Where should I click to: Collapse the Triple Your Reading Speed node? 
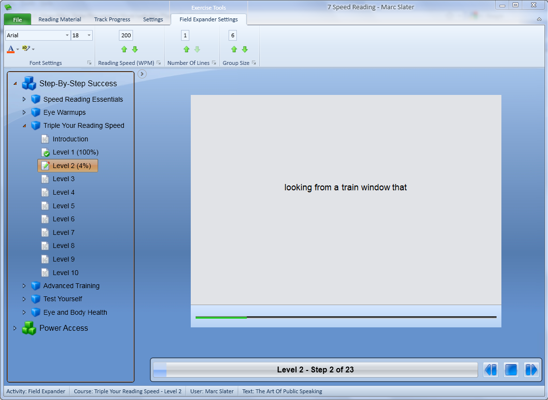pos(24,126)
